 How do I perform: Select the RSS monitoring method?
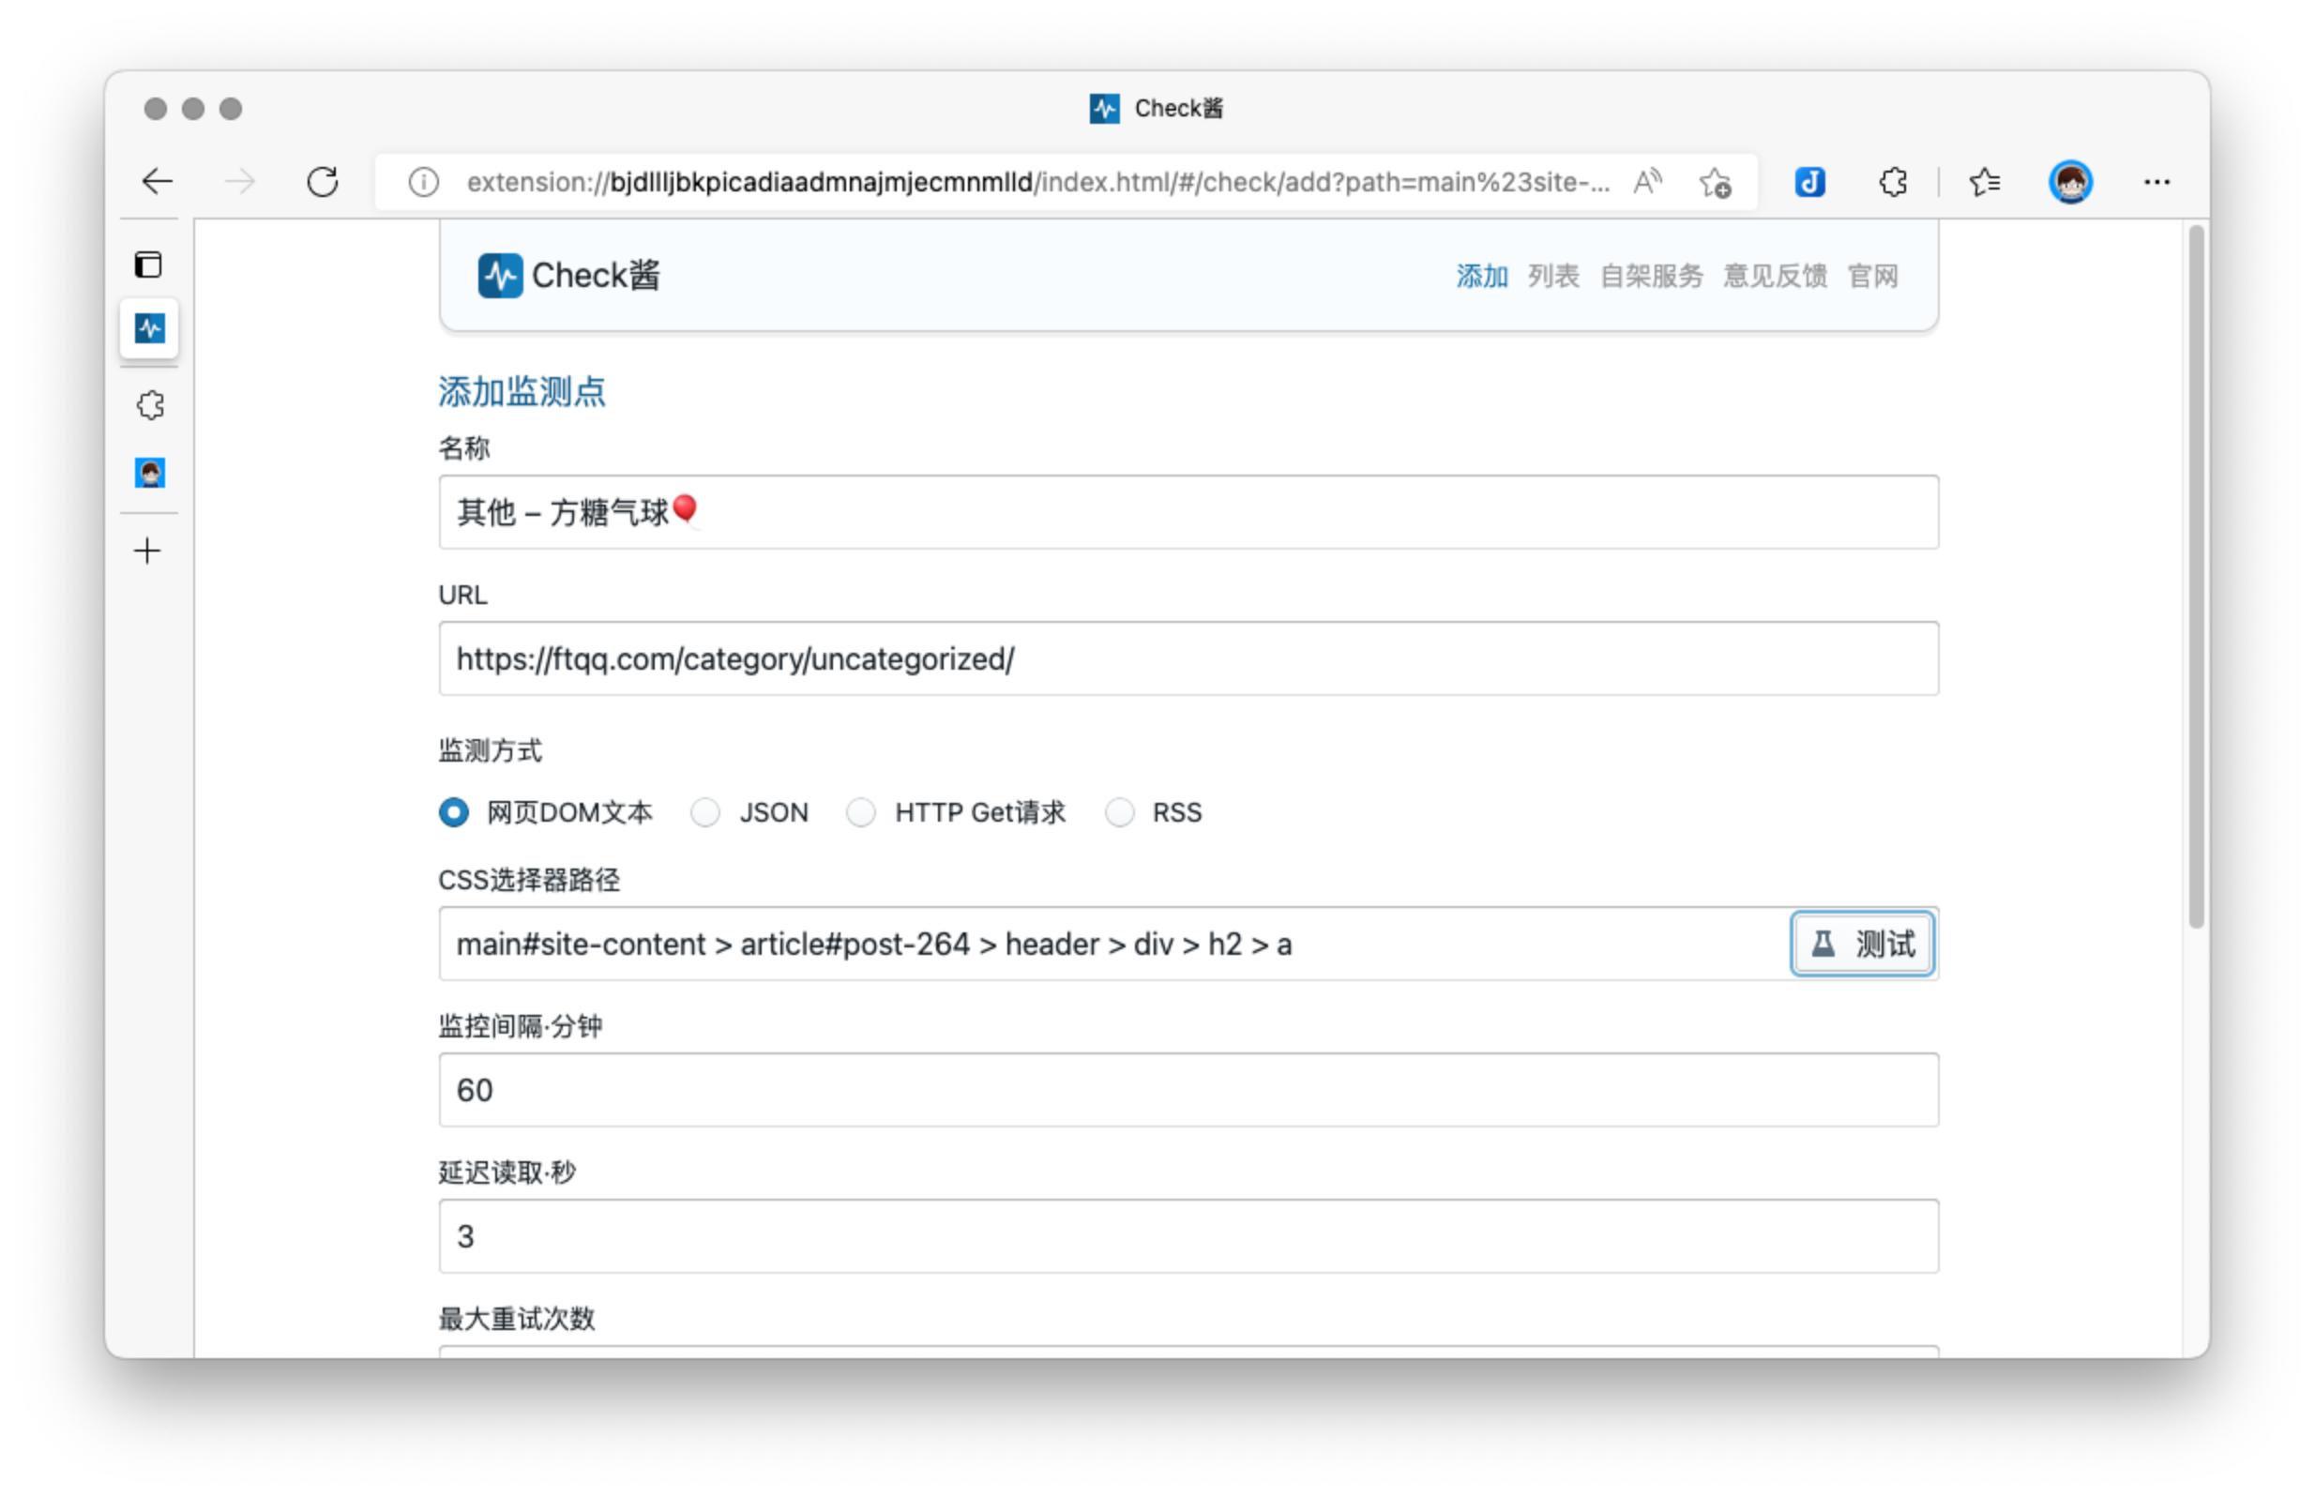[x=1120, y=812]
